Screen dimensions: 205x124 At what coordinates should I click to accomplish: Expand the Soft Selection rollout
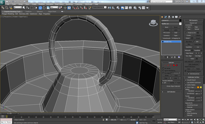tap(171, 92)
